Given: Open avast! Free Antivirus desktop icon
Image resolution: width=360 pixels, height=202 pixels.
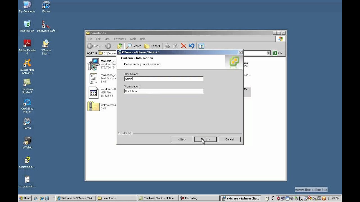Looking at the screenshot, I should tap(27, 66).
